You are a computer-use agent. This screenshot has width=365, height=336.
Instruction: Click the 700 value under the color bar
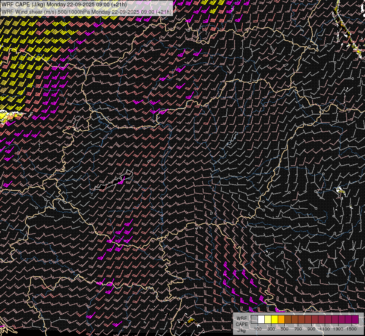point(298,329)
